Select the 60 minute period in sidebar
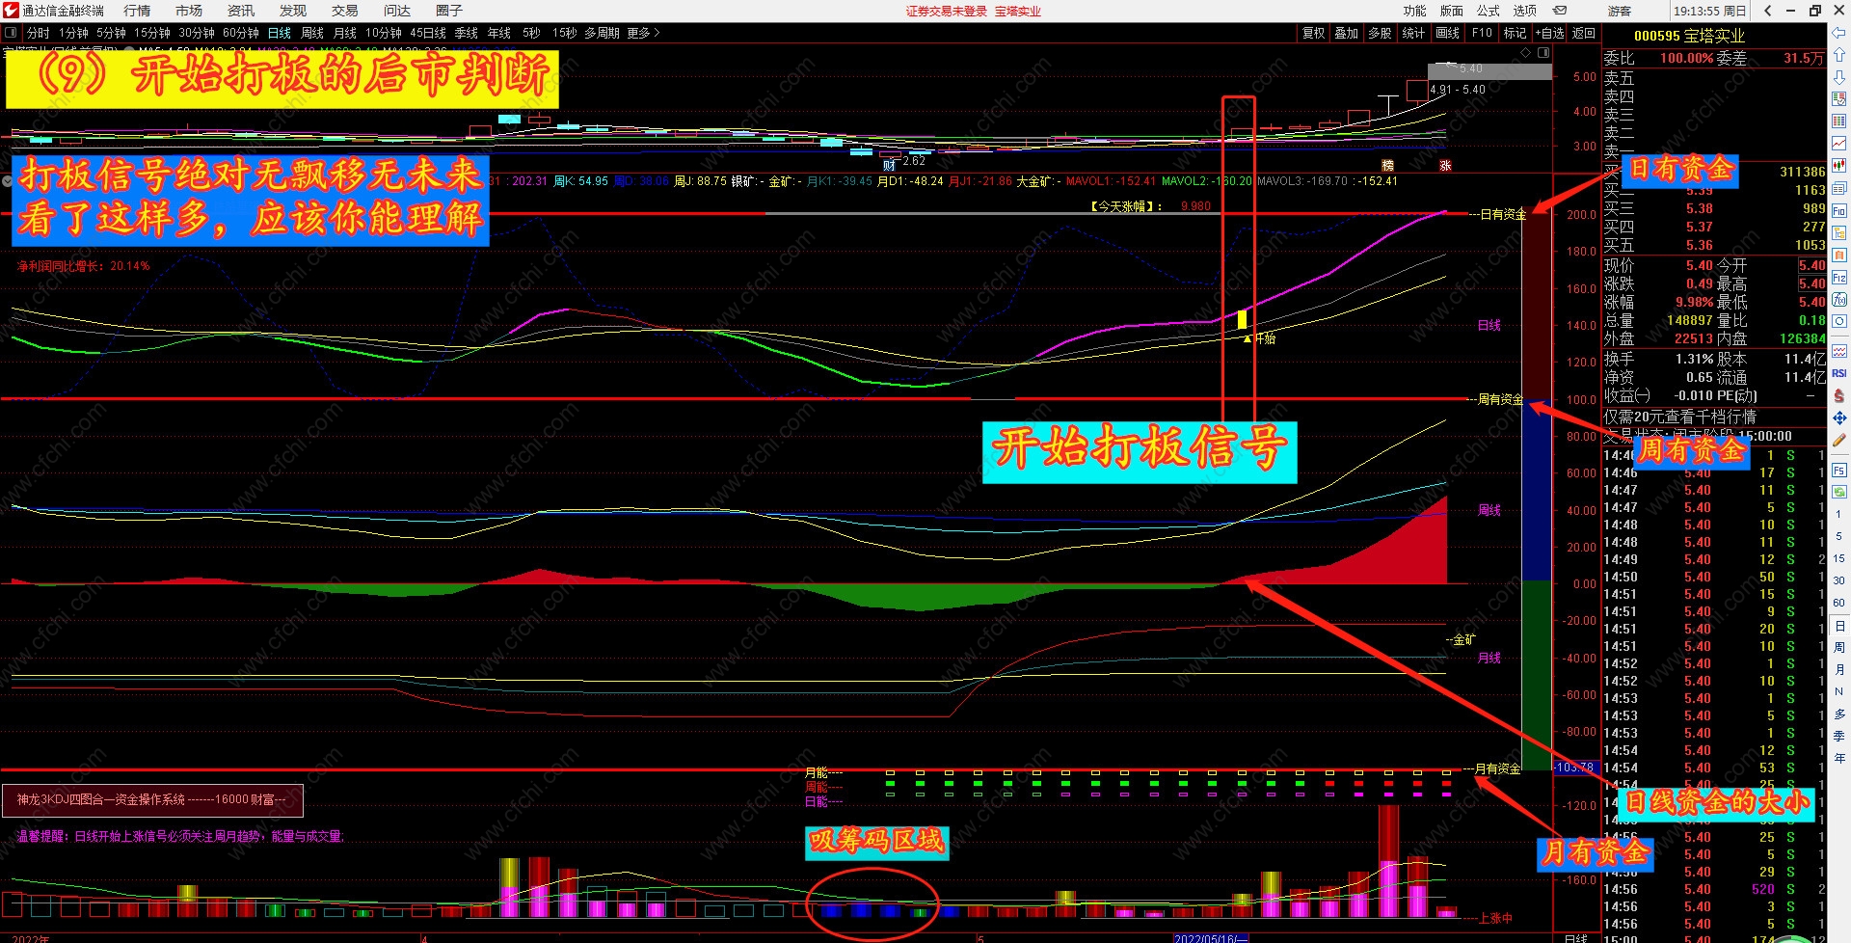The height and width of the screenshot is (943, 1851). tap(1839, 603)
